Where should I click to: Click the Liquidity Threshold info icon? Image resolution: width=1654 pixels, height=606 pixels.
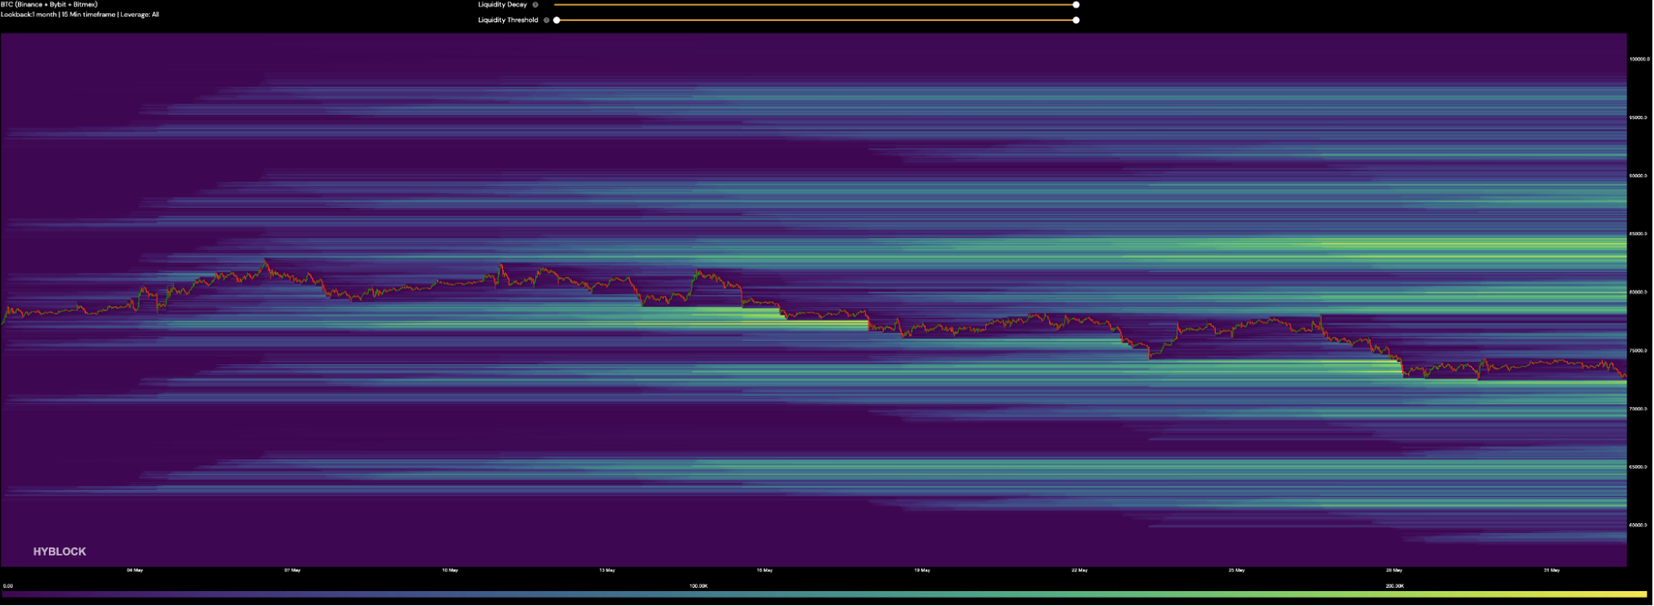pyautogui.click(x=546, y=20)
